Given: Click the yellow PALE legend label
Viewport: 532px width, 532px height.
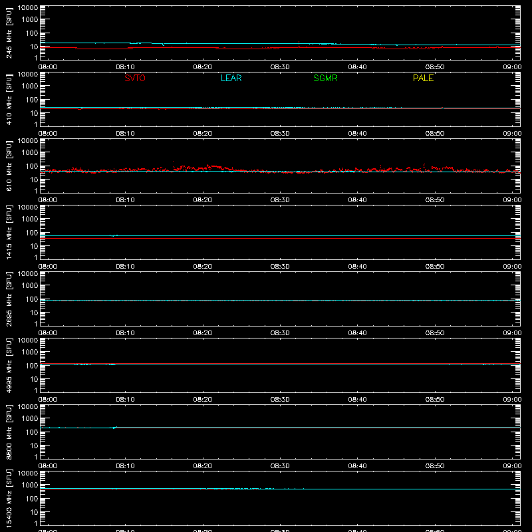Looking at the screenshot, I should (423, 78).
